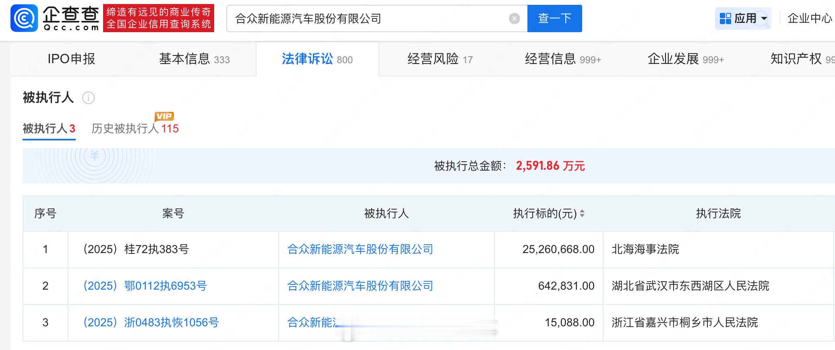Click court name 湖北省武汉市东西湖区人民法院
The height and width of the screenshot is (350, 835).
(690, 286)
